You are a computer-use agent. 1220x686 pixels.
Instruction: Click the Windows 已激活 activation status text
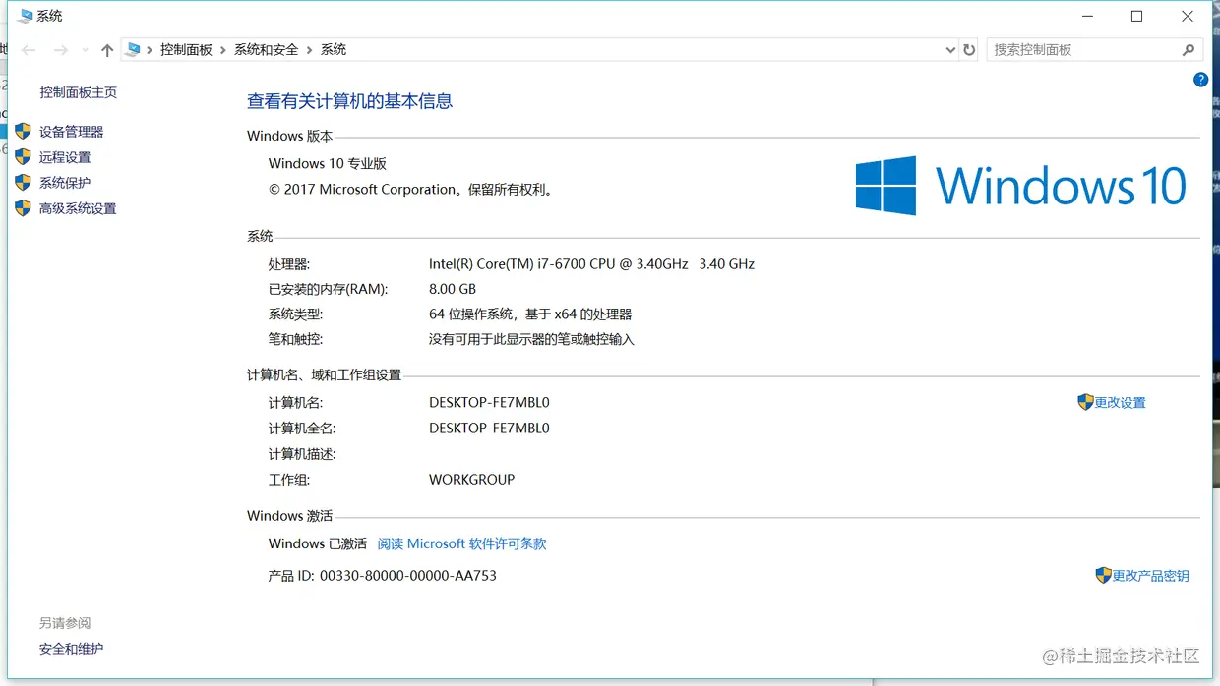click(x=317, y=543)
